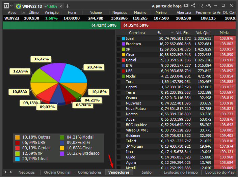The width and height of the screenshot is (238, 177).
Task: Click the Negócios column header at top
Action: 120,12
